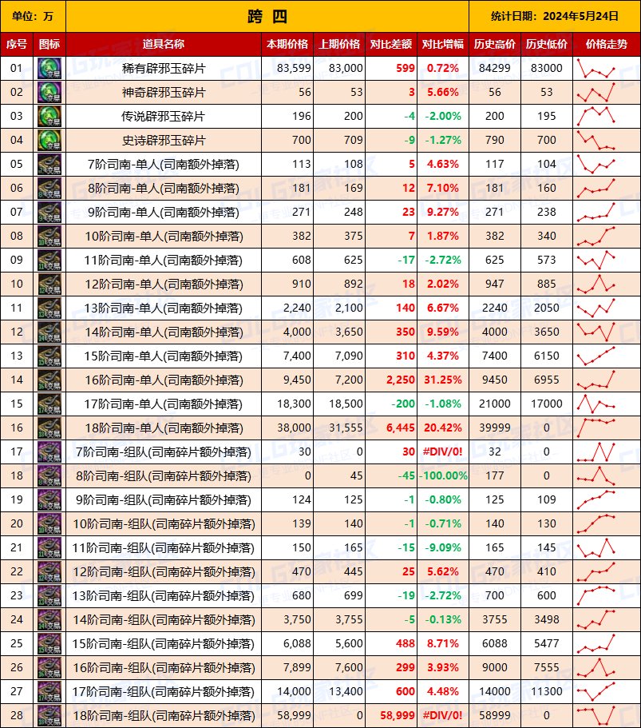This screenshot has width=641, height=728.
Task: Click the 83,599 current price cell
Action: click(x=287, y=68)
